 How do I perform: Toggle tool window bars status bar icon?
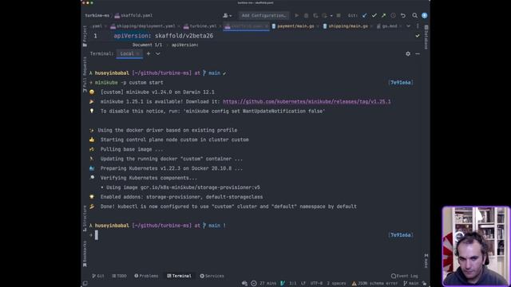pos(85,284)
